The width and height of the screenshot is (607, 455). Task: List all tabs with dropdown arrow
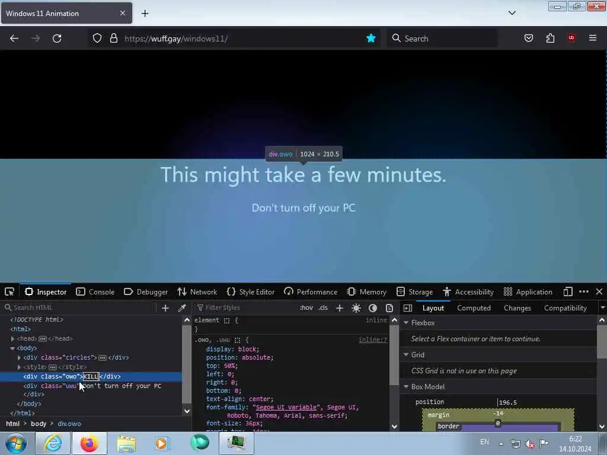pos(512,13)
